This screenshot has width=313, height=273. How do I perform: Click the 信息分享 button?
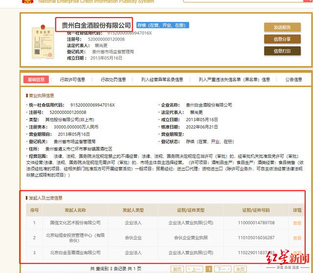tap(282, 39)
